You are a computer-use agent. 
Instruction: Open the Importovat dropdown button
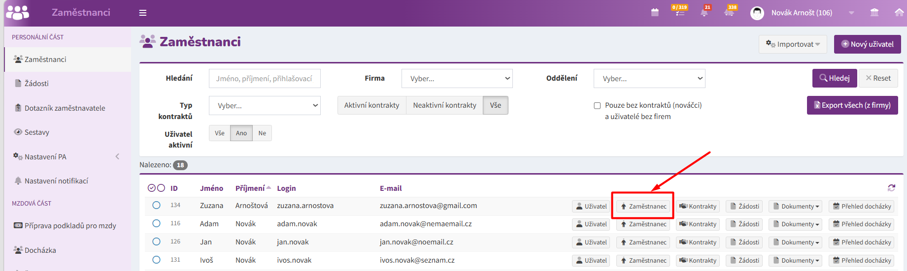[x=793, y=44]
